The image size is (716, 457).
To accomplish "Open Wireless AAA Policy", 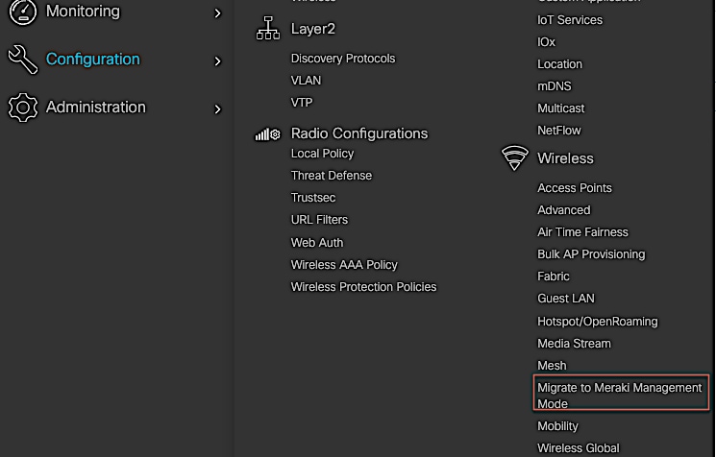I will 344,265.
